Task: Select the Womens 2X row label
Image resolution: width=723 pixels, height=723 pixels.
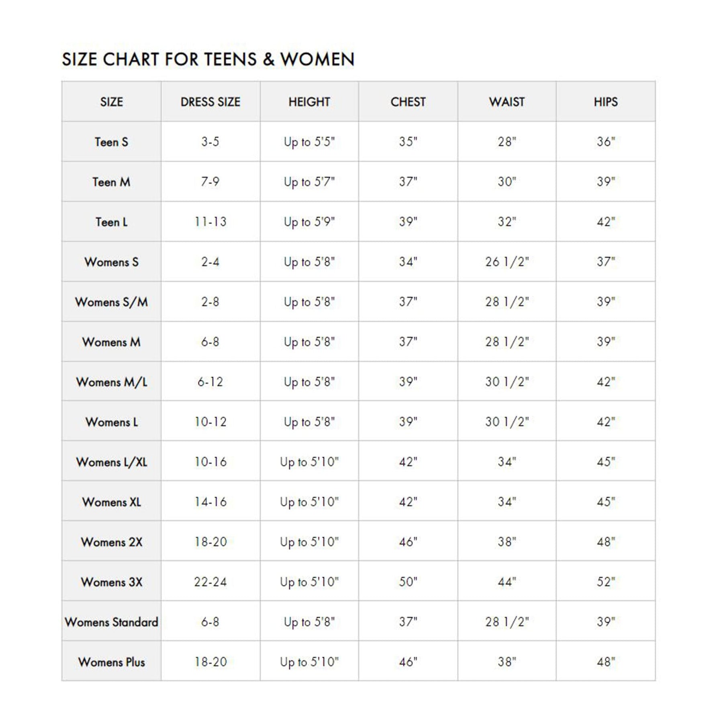Action: tap(111, 542)
